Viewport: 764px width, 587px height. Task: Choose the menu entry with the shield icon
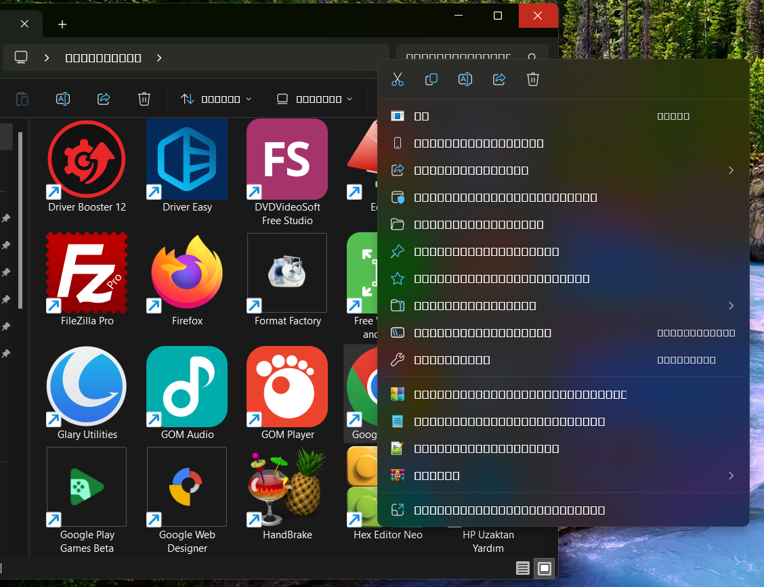(x=563, y=197)
